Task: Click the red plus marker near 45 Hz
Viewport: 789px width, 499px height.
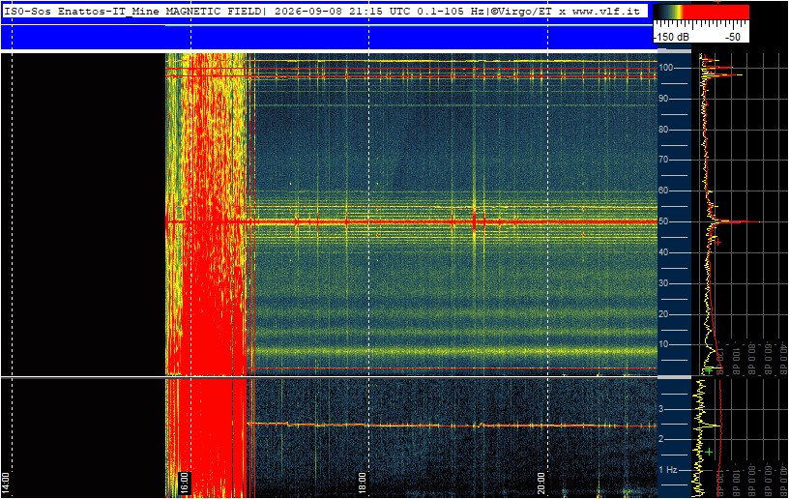Action: click(x=718, y=243)
